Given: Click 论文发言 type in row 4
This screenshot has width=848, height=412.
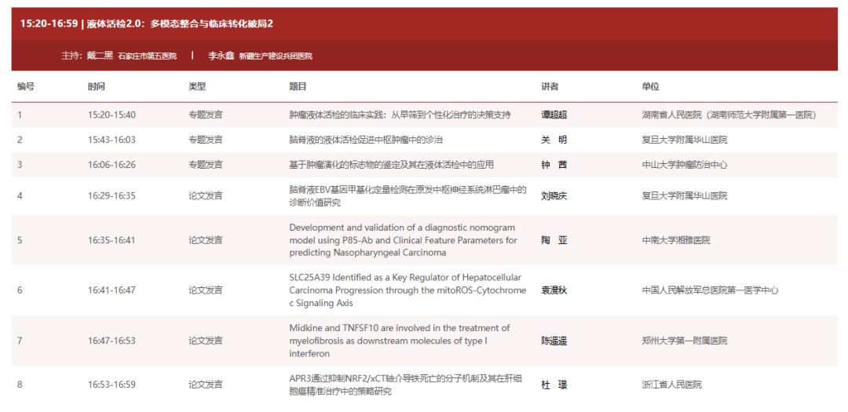Looking at the screenshot, I should (x=206, y=195).
